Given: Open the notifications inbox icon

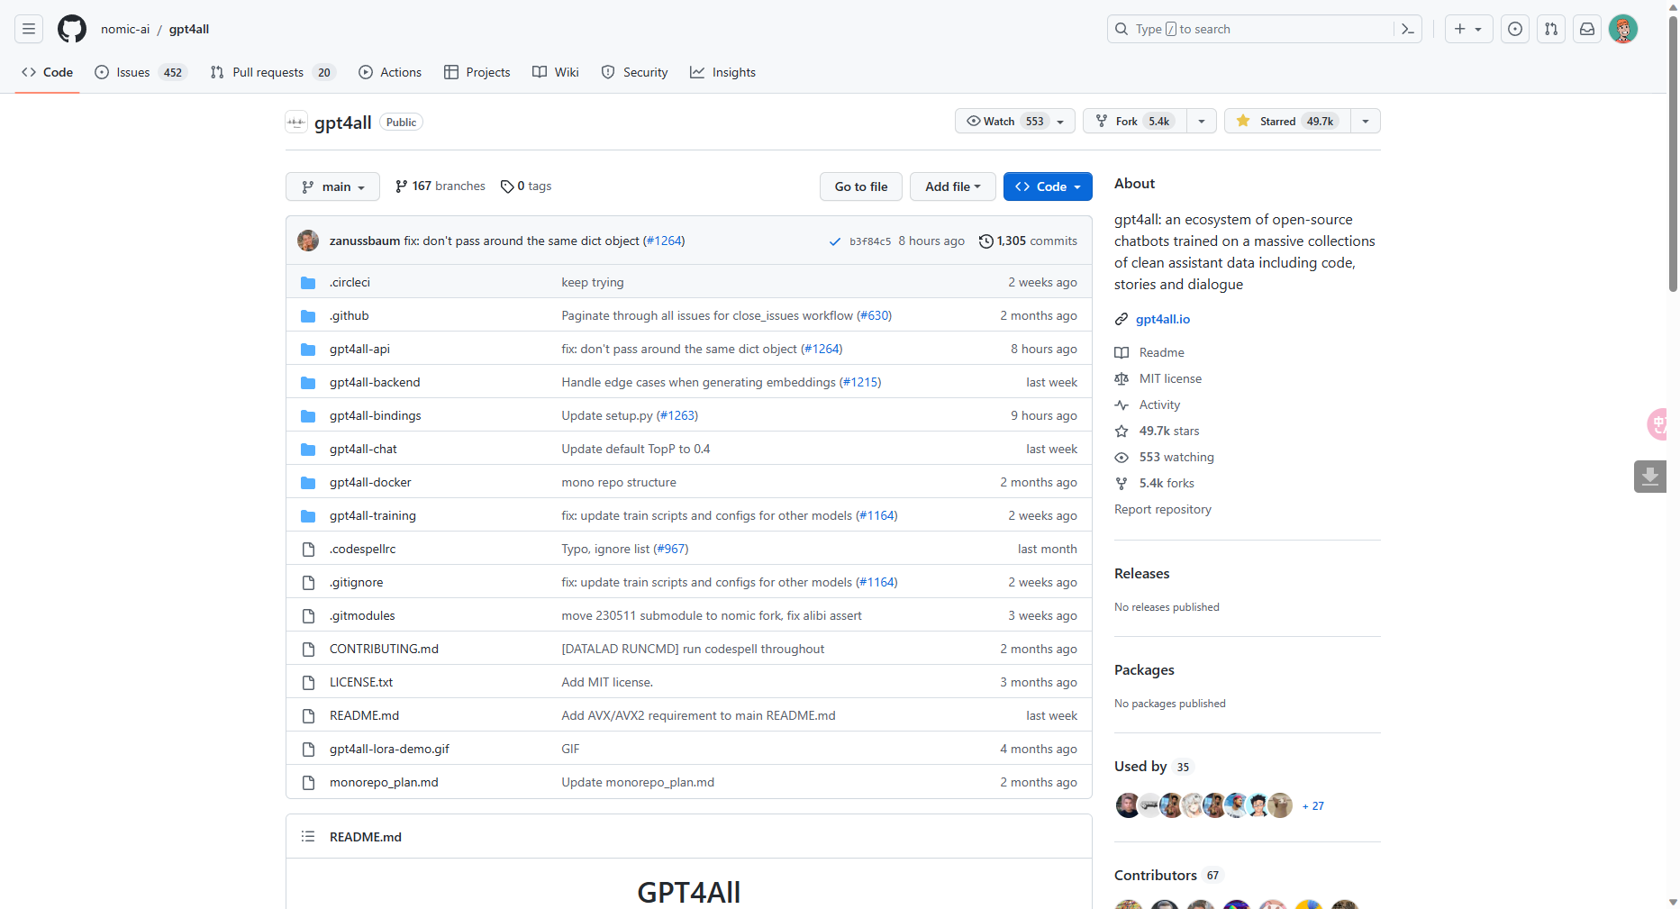Looking at the screenshot, I should tap(1587, 29).
